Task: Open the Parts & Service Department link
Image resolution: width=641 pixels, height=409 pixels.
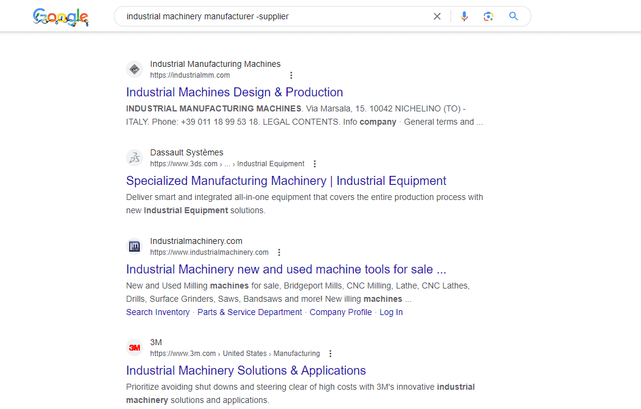Action: click(x=249, y=312)
